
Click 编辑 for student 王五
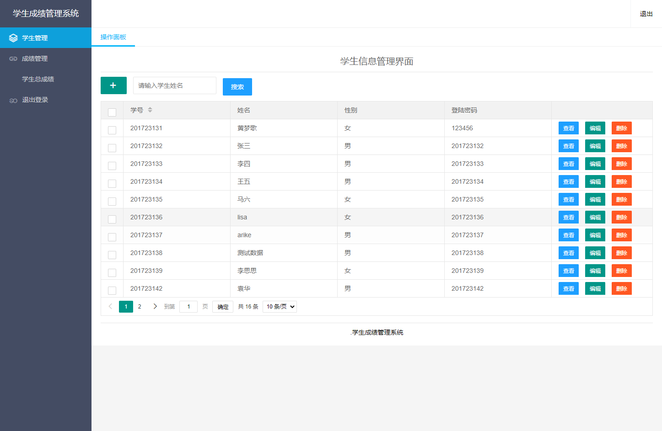pyautogui.click(x=595, y=181)
